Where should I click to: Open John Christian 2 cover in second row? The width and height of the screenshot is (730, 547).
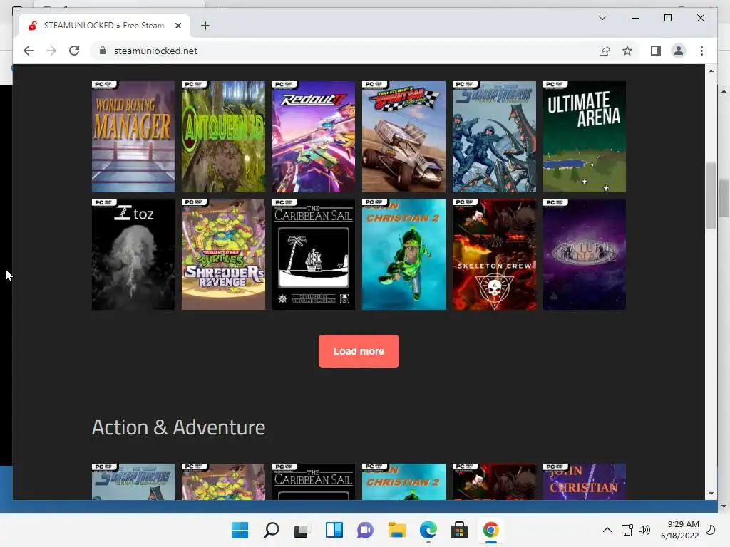(403, 254)
